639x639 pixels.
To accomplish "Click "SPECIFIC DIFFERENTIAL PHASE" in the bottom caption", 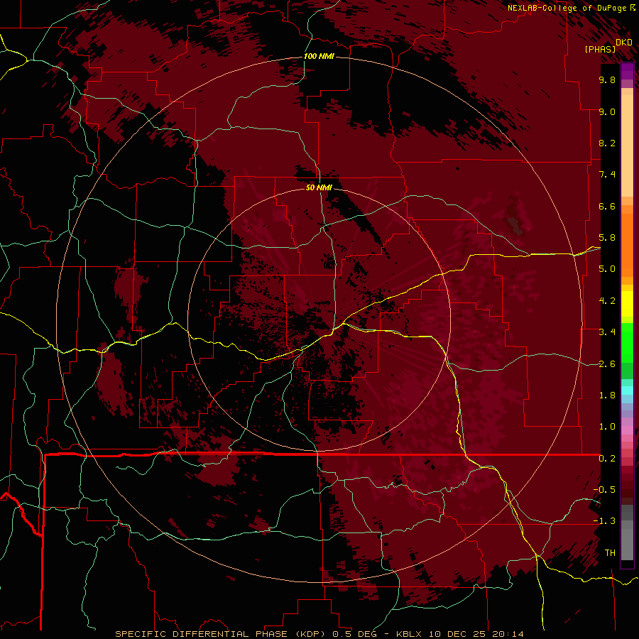I will pos(202,634).
